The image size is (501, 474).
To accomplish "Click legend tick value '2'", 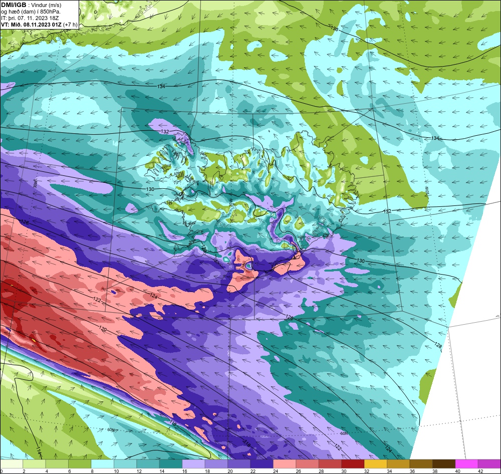I will (x=24, y=471).
